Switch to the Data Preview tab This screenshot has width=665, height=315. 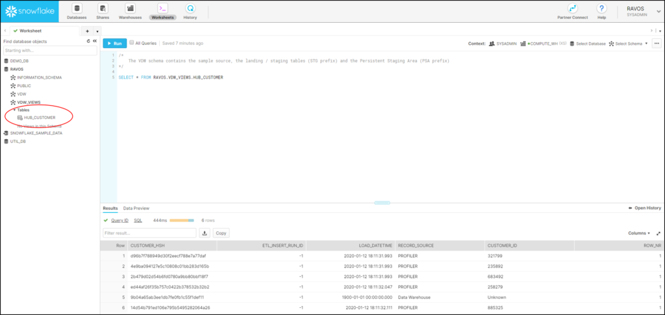(136, 208)
